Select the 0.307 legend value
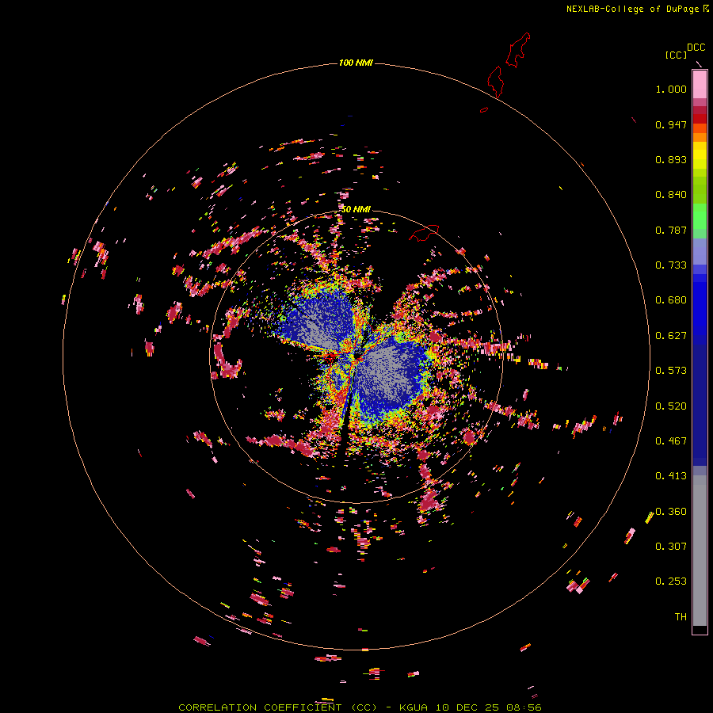This screenshot has width=713, height=713. click(x=671, y=547)
